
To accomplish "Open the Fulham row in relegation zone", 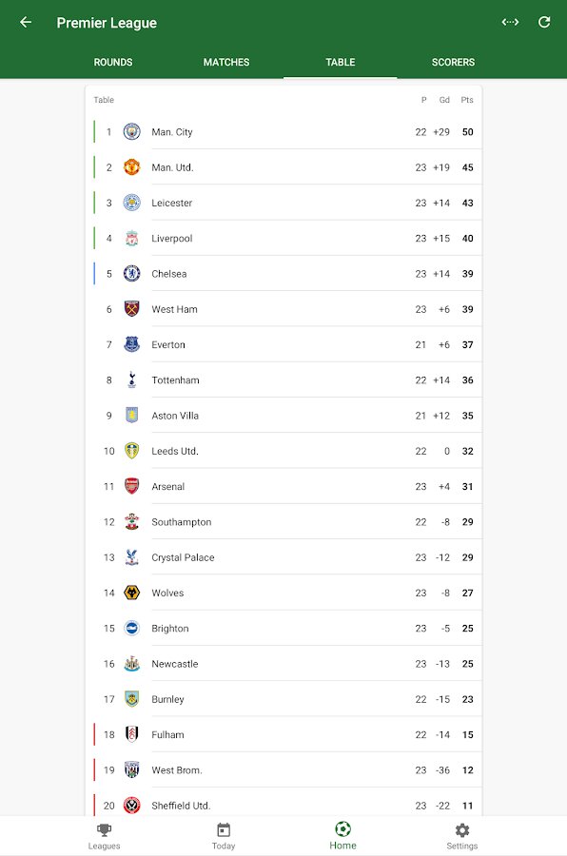I will tap(283, 735).
